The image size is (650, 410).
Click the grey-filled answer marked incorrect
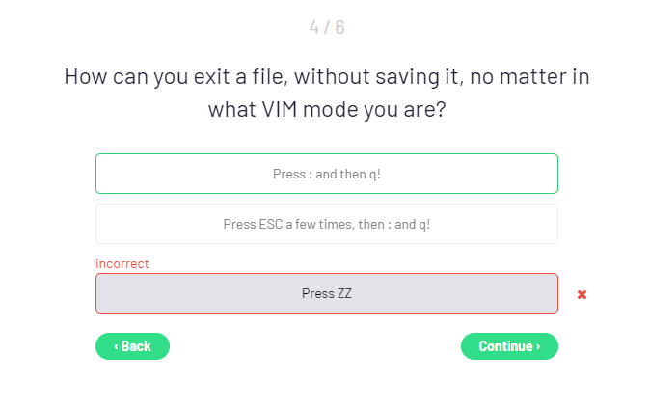point(326,293)
